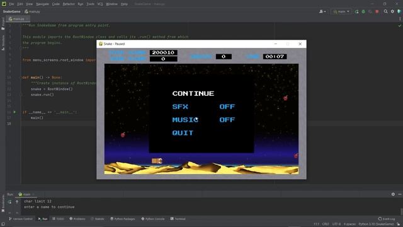Screen dimensions: 403x227
Task: Close the Snake - Paused window
Action: pos(300,44)
